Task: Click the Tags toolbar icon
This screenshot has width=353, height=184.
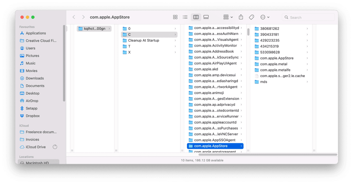Action: tap(251, 17)
